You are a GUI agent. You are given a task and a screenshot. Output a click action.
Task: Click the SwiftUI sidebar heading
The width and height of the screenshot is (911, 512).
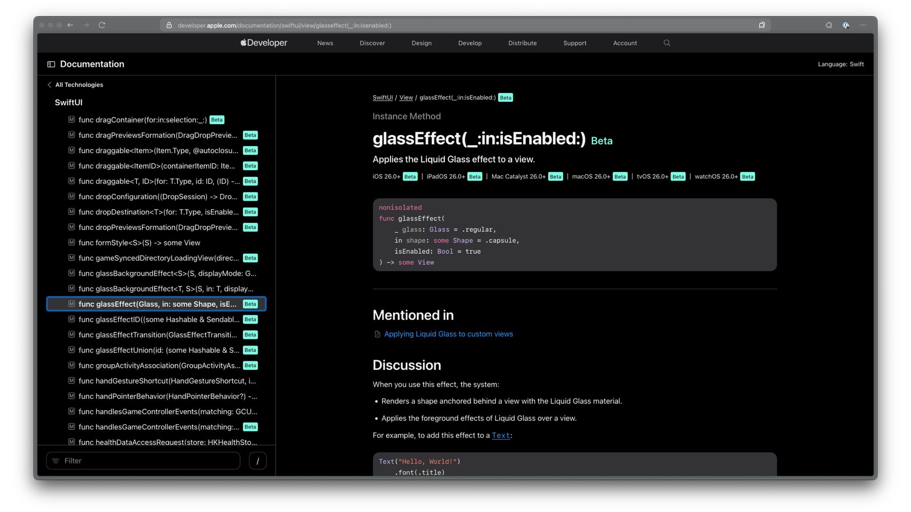pyautogui.click(x=68, y=102)
